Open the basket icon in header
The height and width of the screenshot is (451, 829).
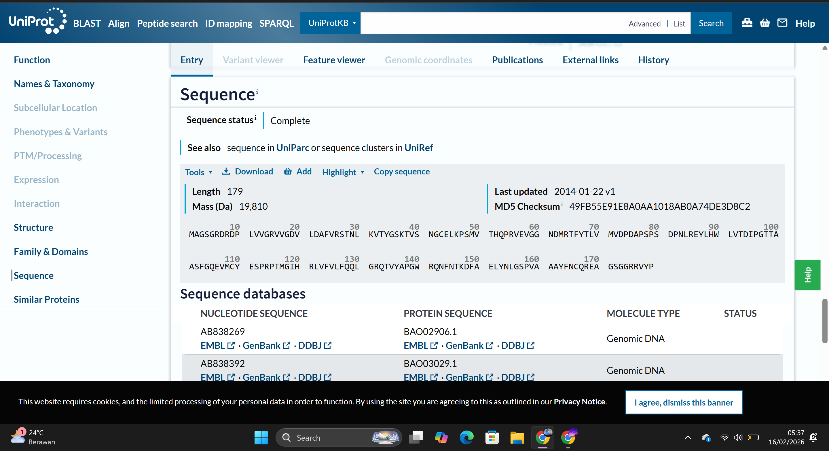tap(764, 23)
